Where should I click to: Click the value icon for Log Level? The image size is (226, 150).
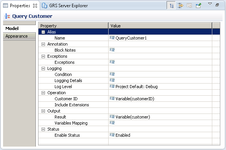[112, 86]
